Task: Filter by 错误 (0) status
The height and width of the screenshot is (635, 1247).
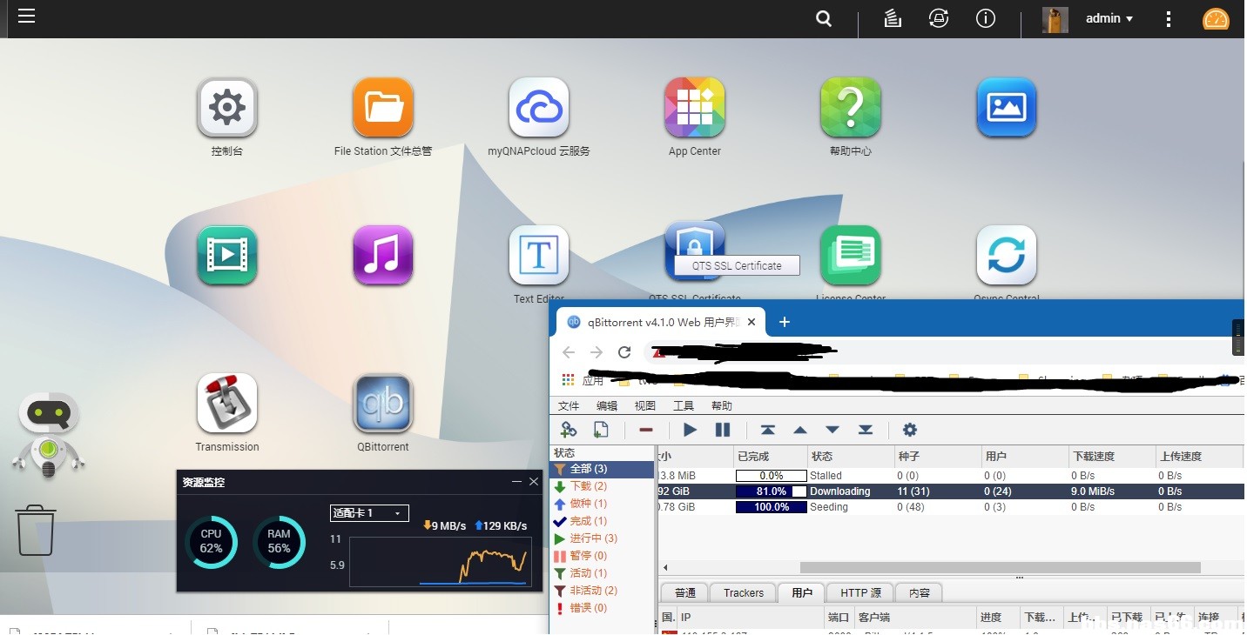Action: point(603,608)
